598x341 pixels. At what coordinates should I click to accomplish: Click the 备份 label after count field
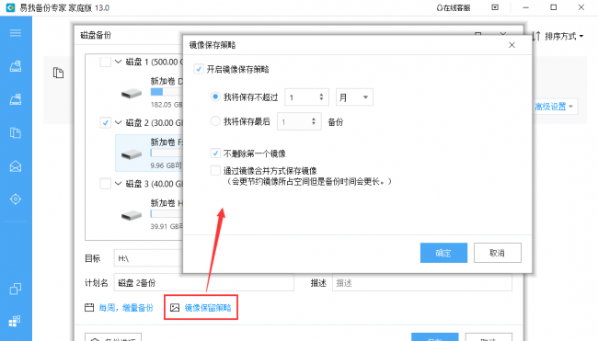pyautogui.click(x=335, y=122)
